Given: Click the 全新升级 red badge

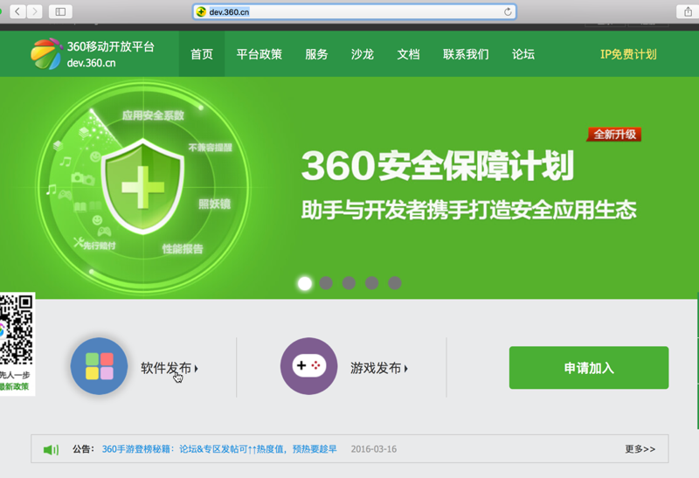Looking at the screenshot, I should [x=614, y=135].
